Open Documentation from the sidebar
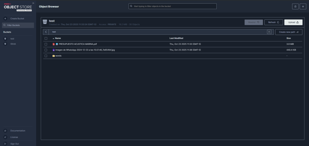 [x=18, y=131]
